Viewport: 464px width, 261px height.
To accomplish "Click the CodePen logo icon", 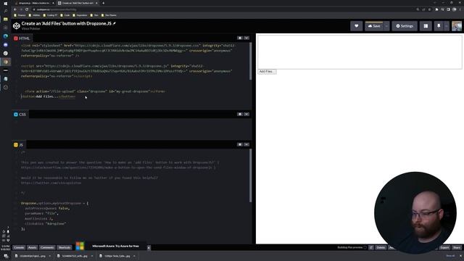I will coord(17,26).
